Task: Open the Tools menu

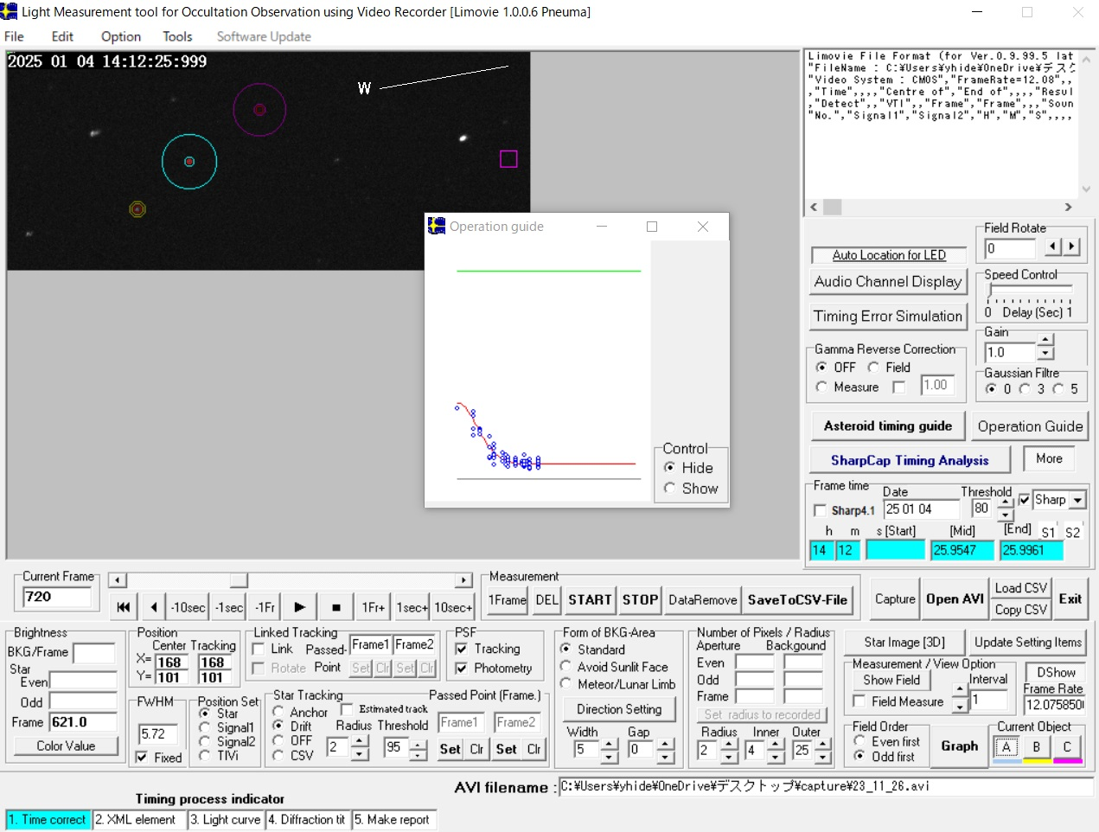Action: tap(177, 36)
